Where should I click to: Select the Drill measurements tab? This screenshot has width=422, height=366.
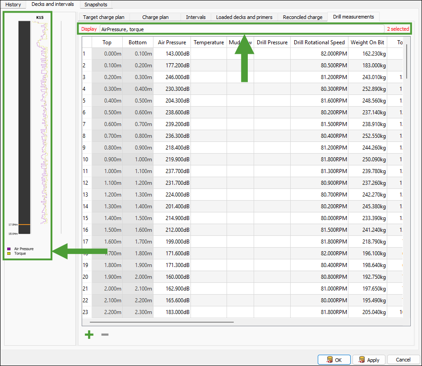pyautogui.click(x=353, y=17)
